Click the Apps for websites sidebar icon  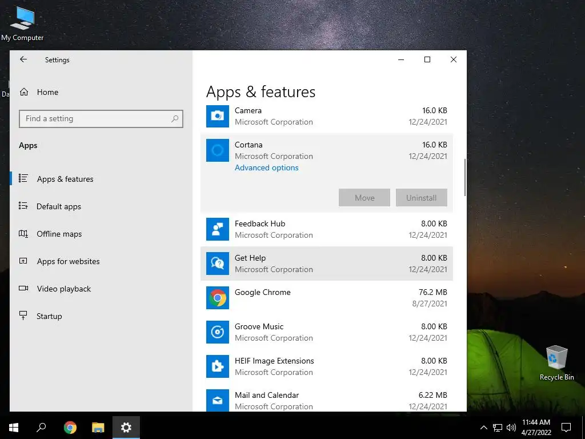click(23, 261)
